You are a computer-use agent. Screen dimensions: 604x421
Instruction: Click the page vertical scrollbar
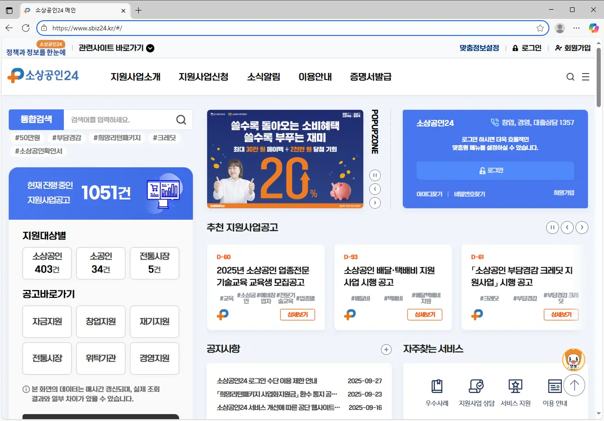(600, 74)
